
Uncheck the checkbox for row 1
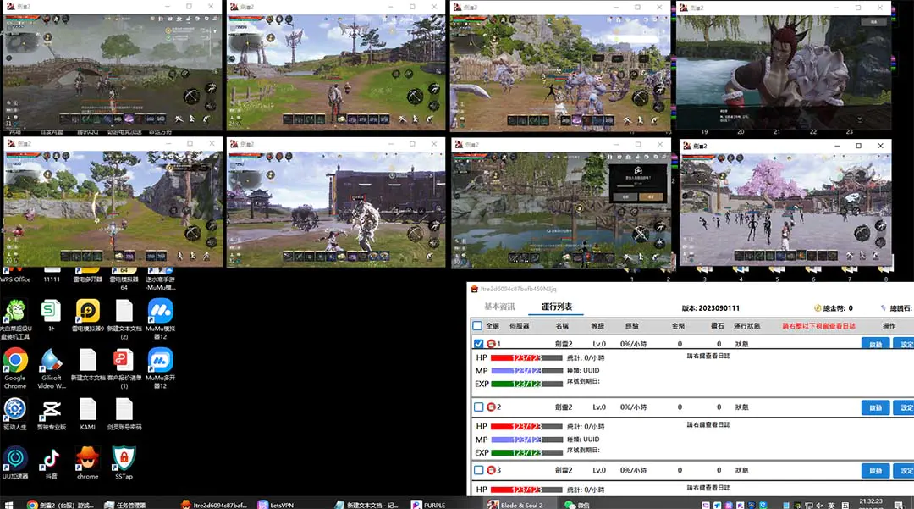[478, 344]
